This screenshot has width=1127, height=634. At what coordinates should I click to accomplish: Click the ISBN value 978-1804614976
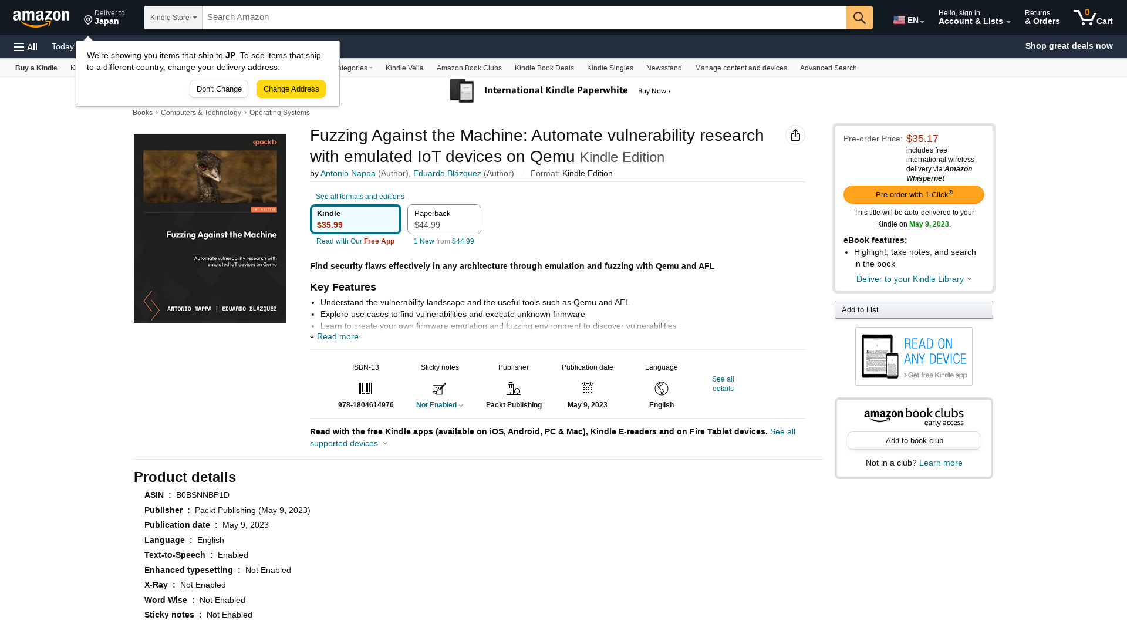click(366, 405)
